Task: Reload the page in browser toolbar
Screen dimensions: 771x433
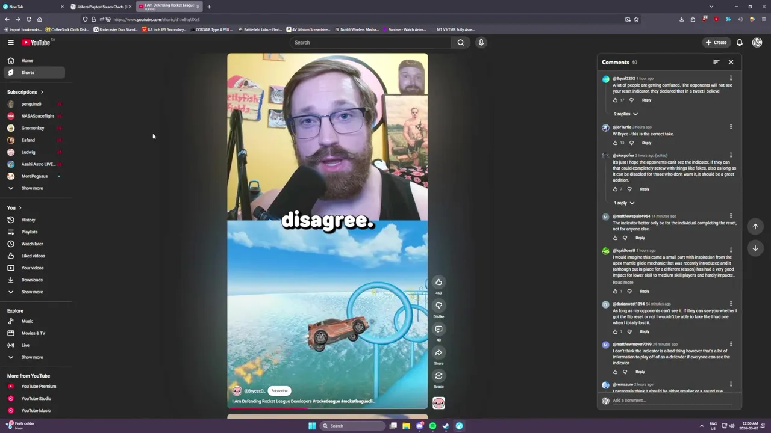Action: [x=28, y=19]
